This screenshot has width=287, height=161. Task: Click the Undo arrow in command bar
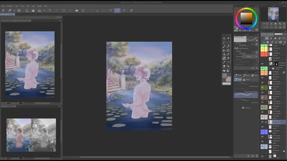pyautogui.click(x=50, y=10)
